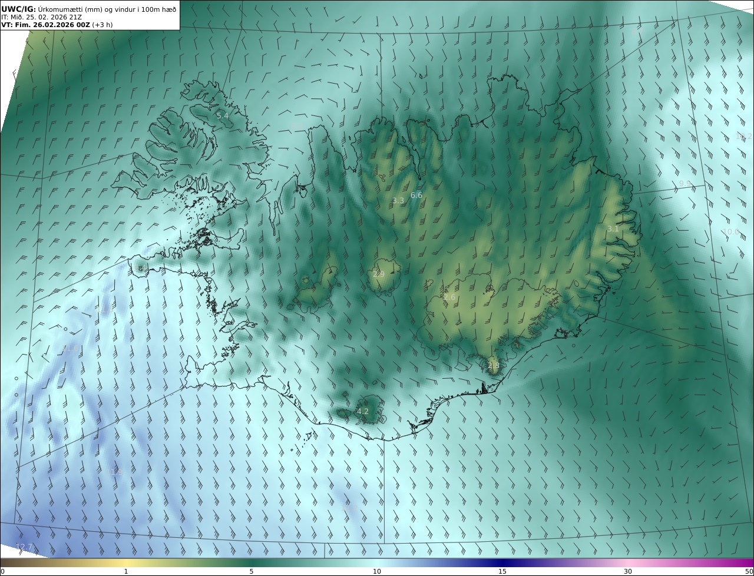The image size is (754, 576).
Task: Click the 3.1 value on the east coast
Action: (x=613, y=229)
